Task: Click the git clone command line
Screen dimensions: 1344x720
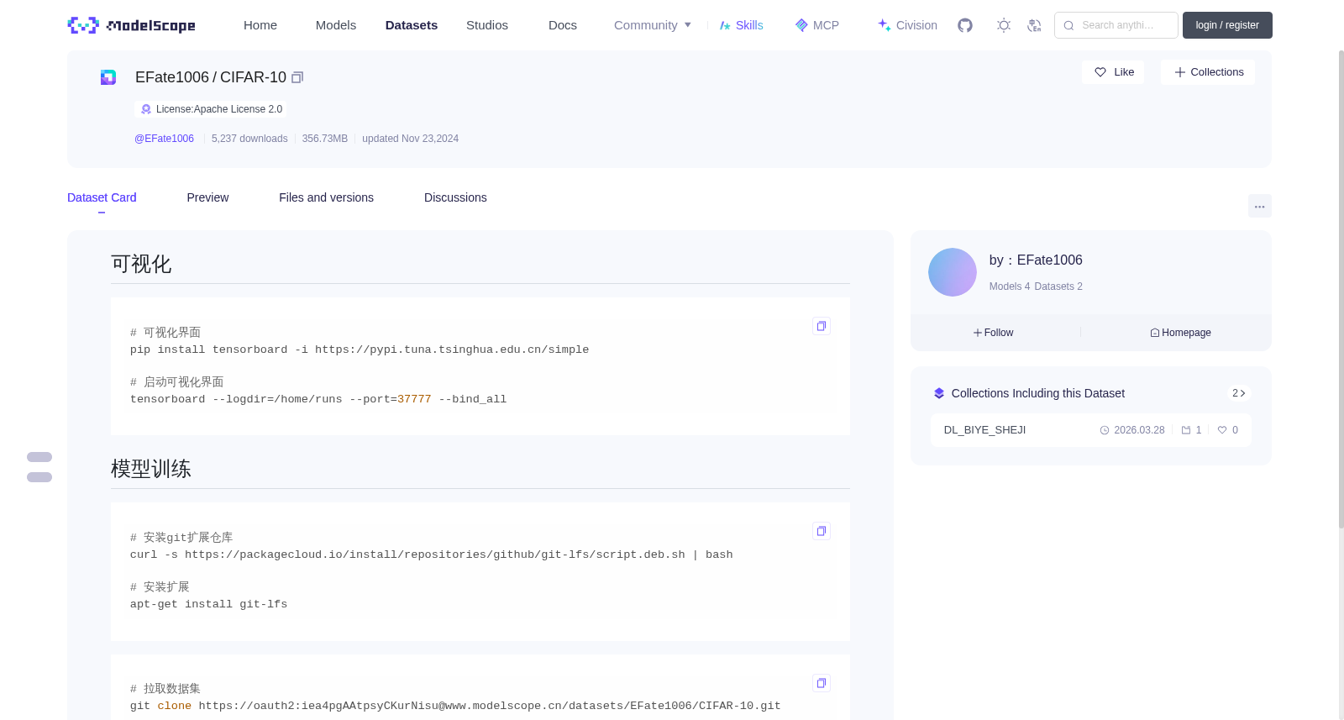Action: click(x=455, y=706)
